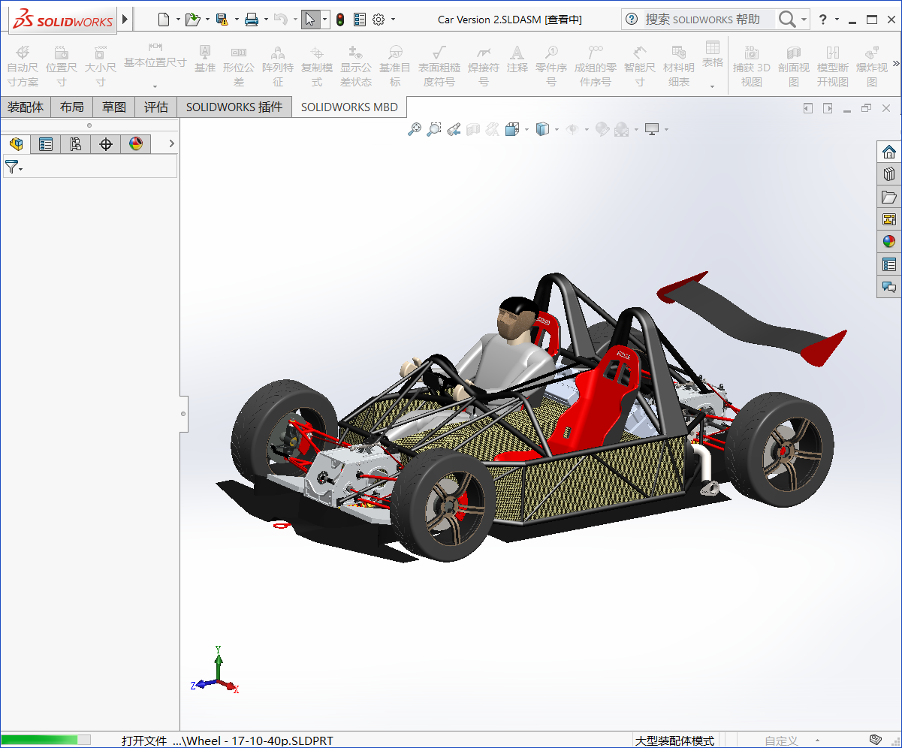Image resolution: width=902 pixels, height=748 pixels.
Task: Switch to the 布局 tab
Action: (72, 107)
